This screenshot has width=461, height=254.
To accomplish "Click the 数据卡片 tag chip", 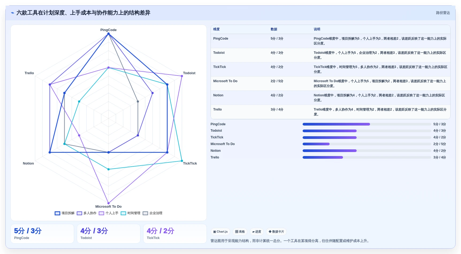I will (276, 232).
